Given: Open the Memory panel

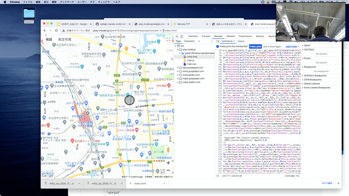Looking at the screenshot, I should (x=260, y=36).
